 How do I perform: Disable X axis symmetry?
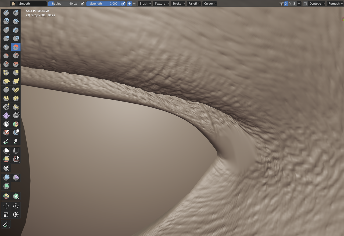point(286,3)
